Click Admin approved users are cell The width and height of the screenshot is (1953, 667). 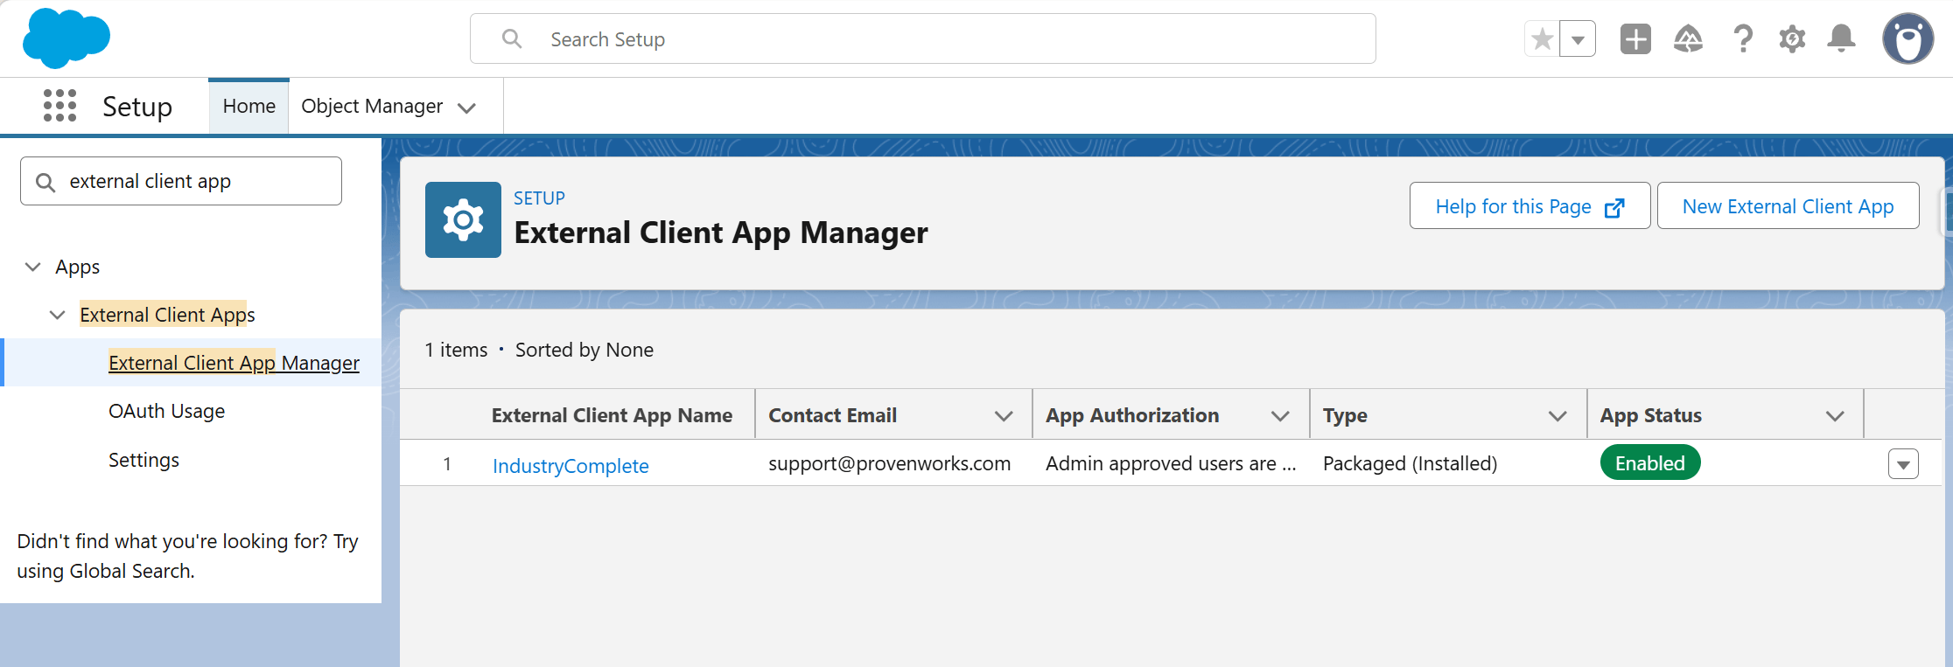pos(1171,463)
